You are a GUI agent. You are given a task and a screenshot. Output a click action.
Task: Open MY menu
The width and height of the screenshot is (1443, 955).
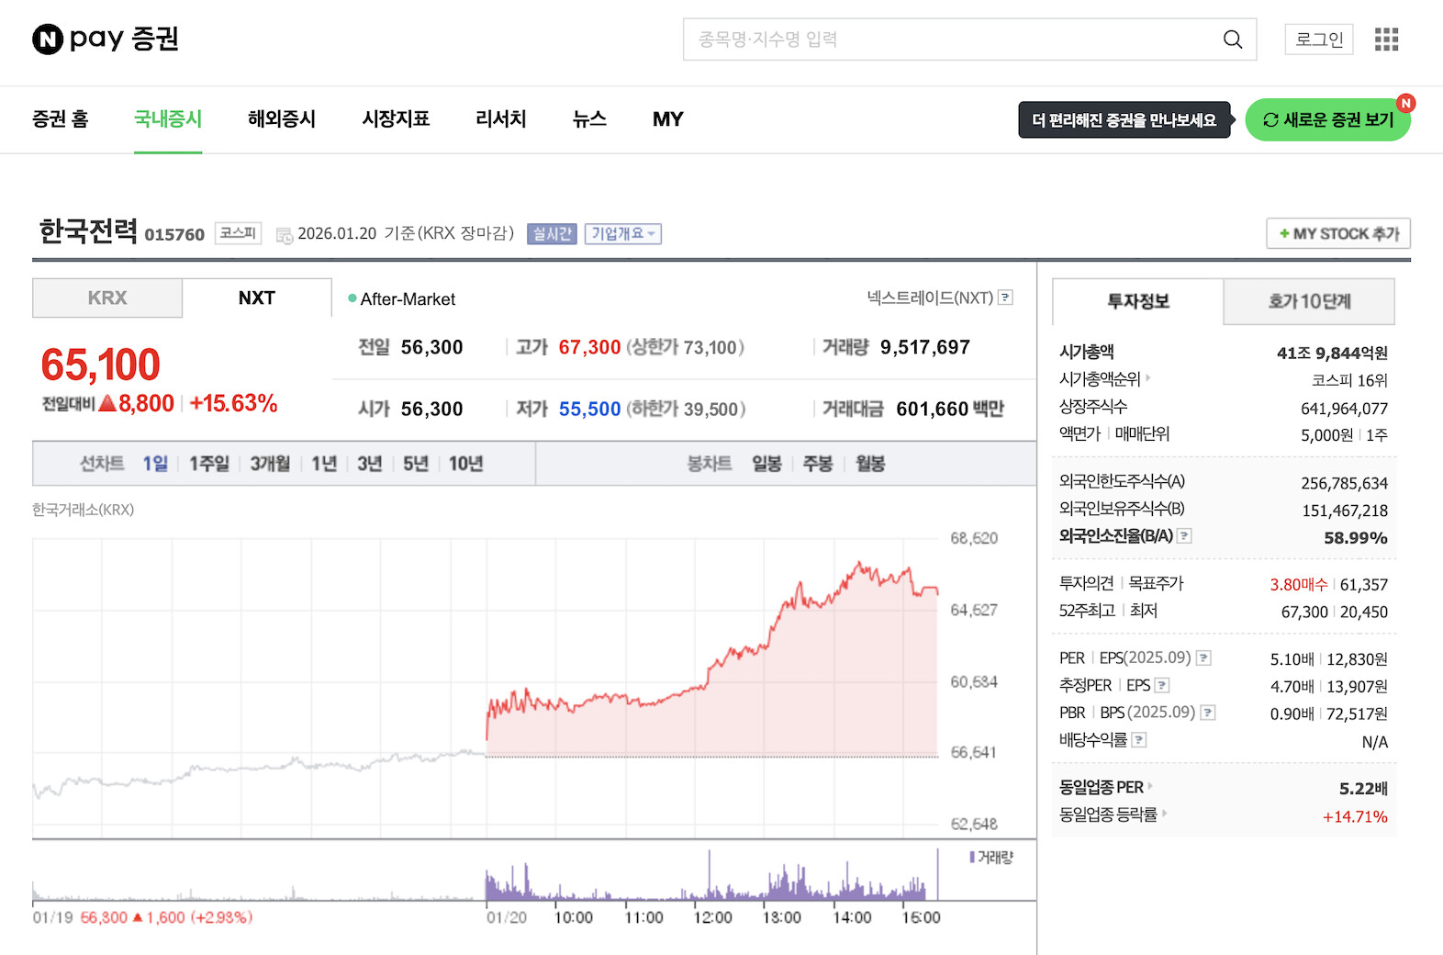click(x=668, y=119)
